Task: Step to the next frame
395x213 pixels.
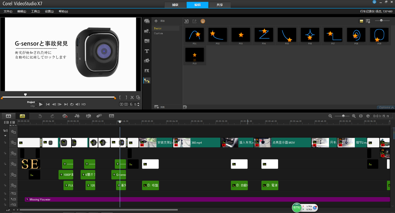Action: (60, 104)
